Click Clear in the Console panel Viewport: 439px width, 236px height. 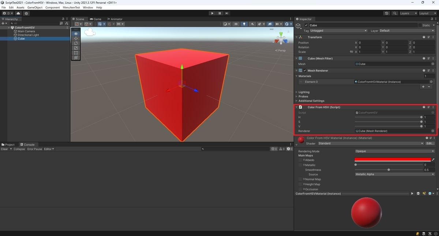coord(4,149)
